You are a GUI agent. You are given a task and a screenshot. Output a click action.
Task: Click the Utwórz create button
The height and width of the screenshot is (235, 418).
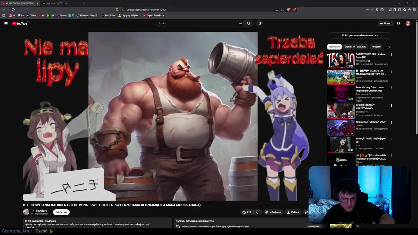tap(386, 23)
